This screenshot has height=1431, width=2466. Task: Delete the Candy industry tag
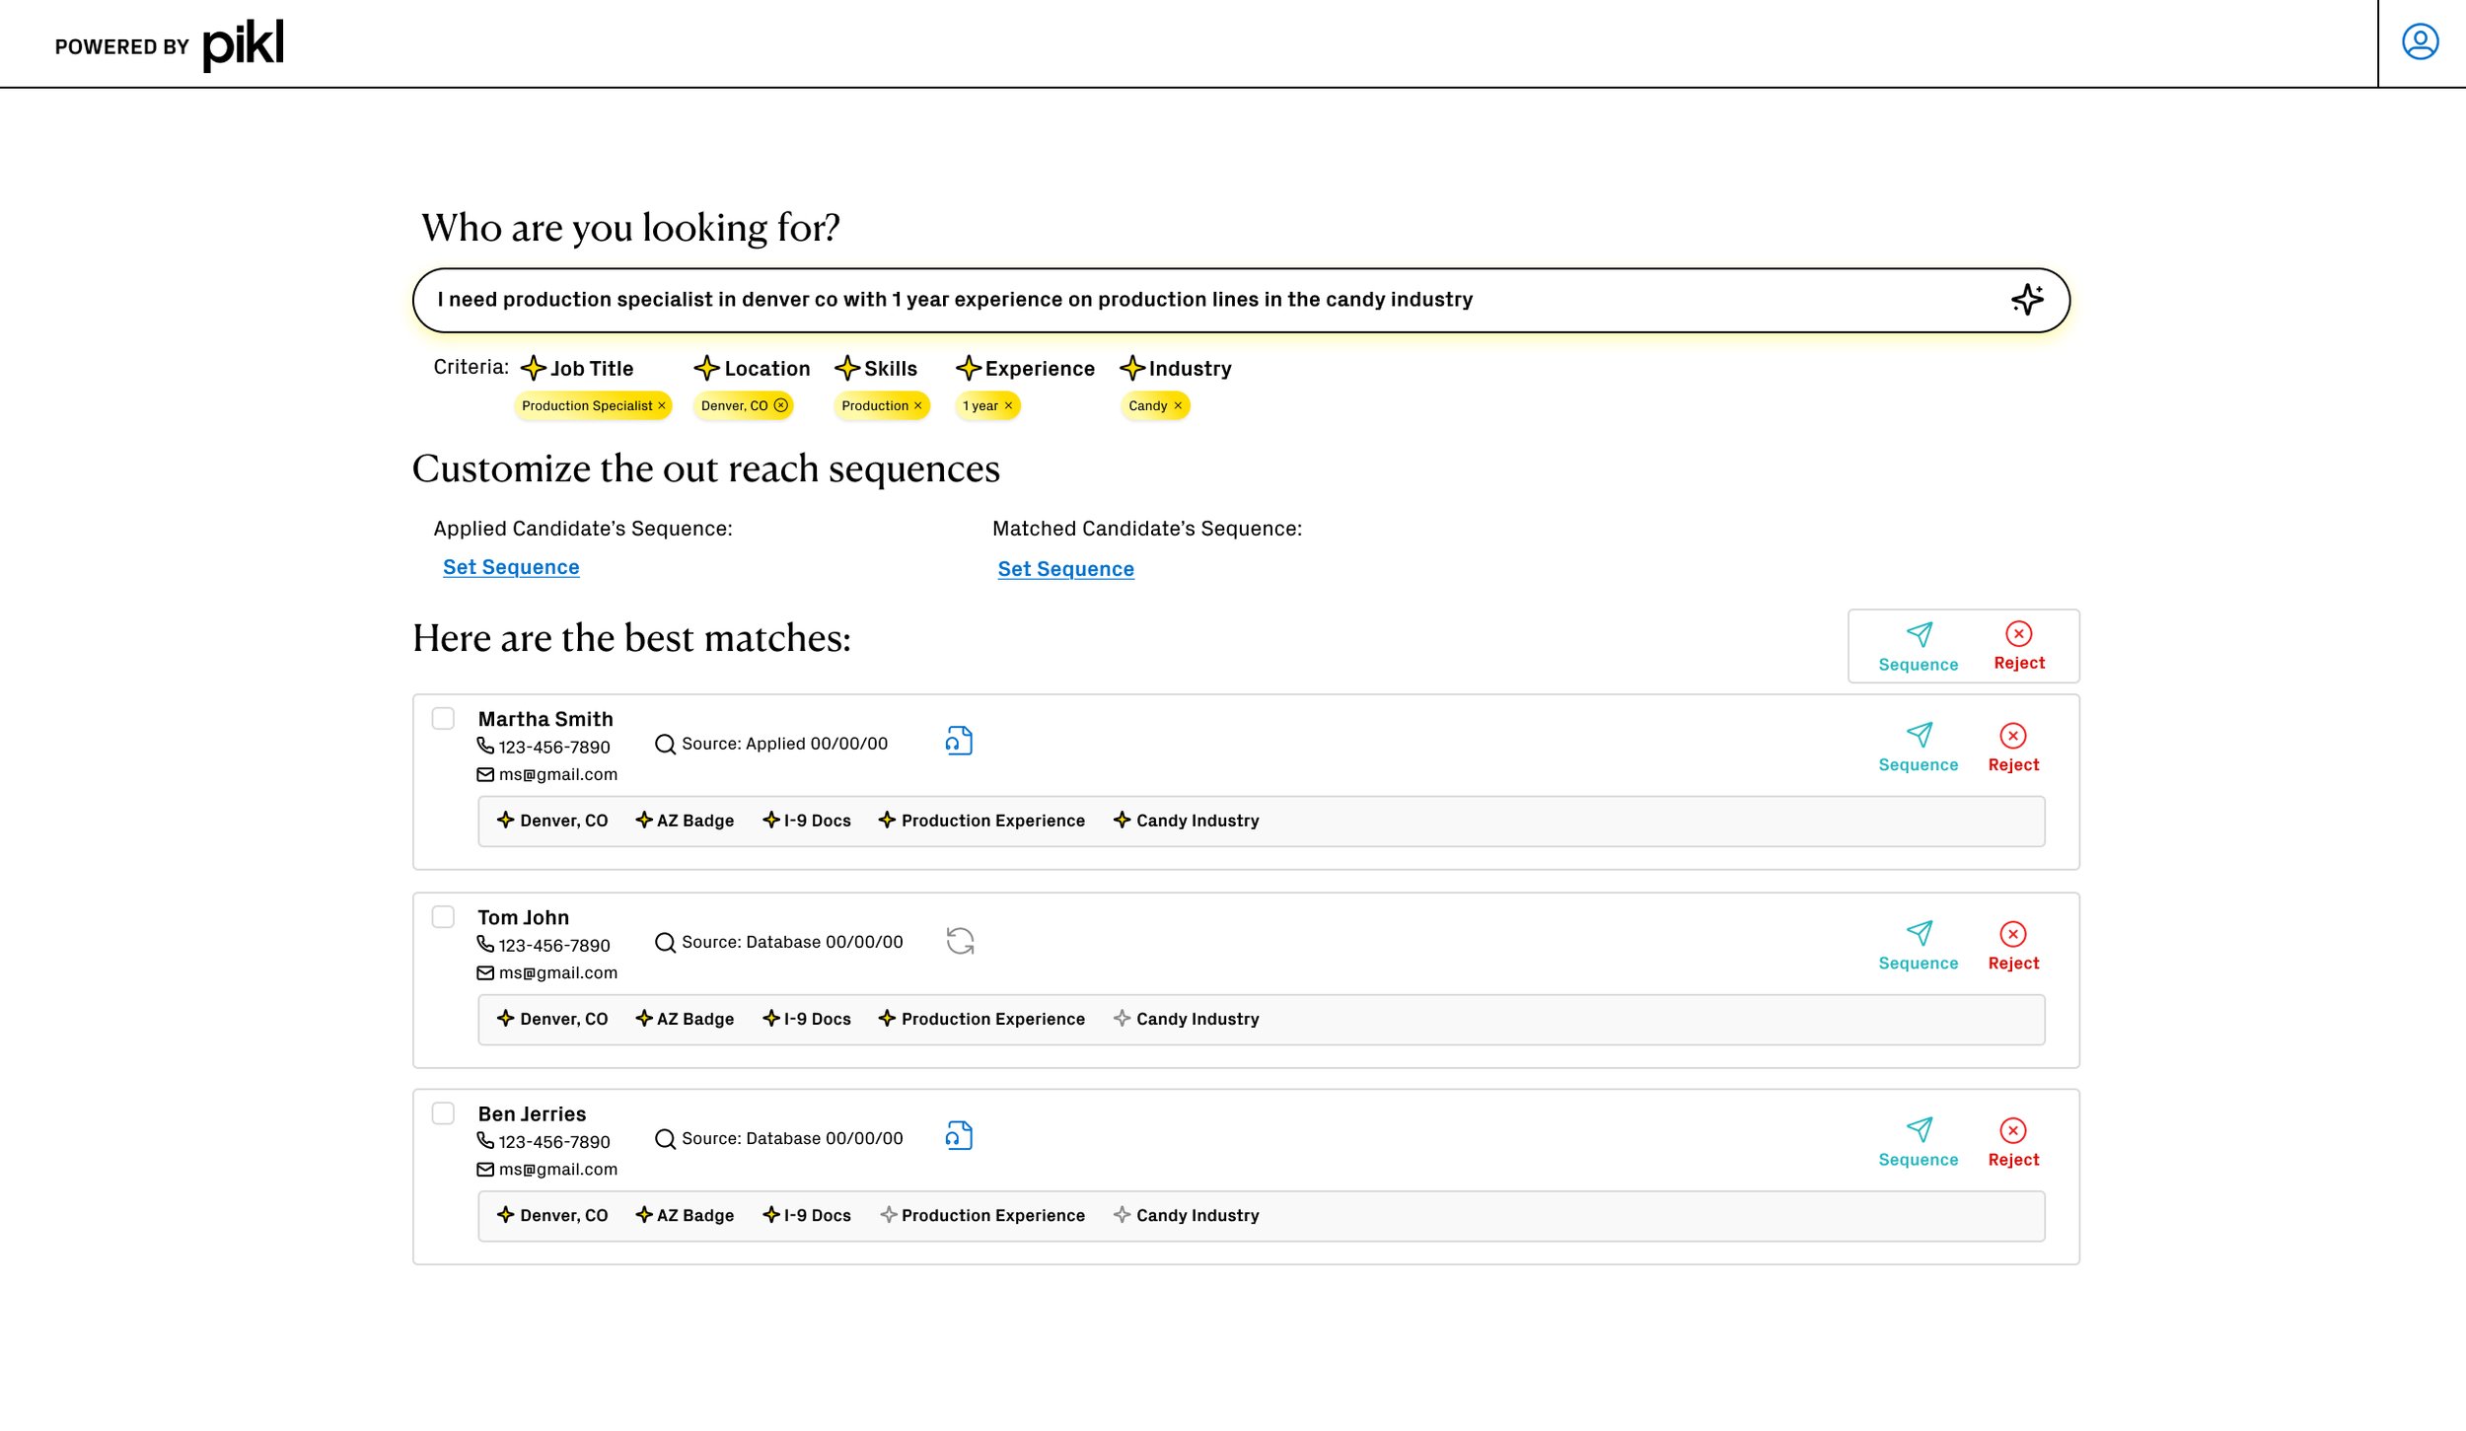click(1178, 405)
